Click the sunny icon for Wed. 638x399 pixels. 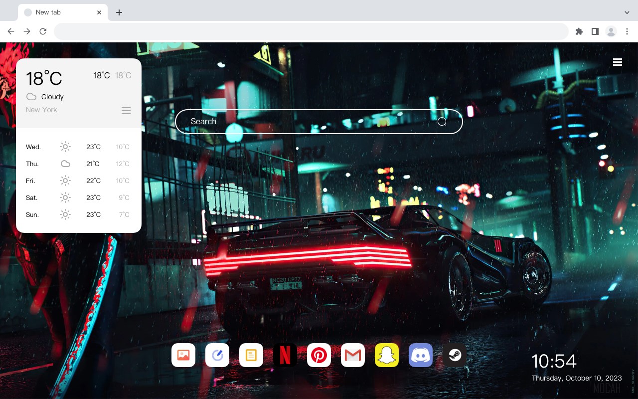click(x=65, y=147)
